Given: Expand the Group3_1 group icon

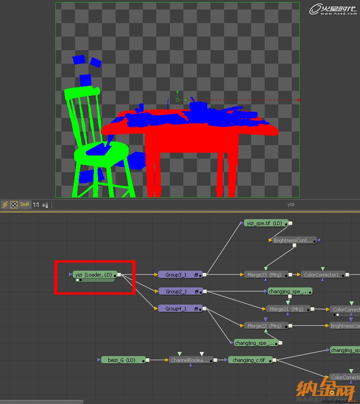Looking at the screenshot, I should 196,275.
